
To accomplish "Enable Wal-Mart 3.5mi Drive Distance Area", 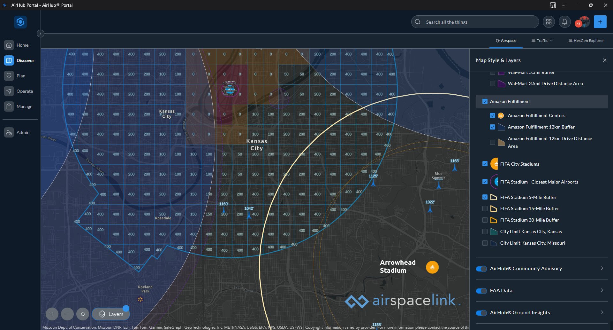I will (x=493, y=83).
